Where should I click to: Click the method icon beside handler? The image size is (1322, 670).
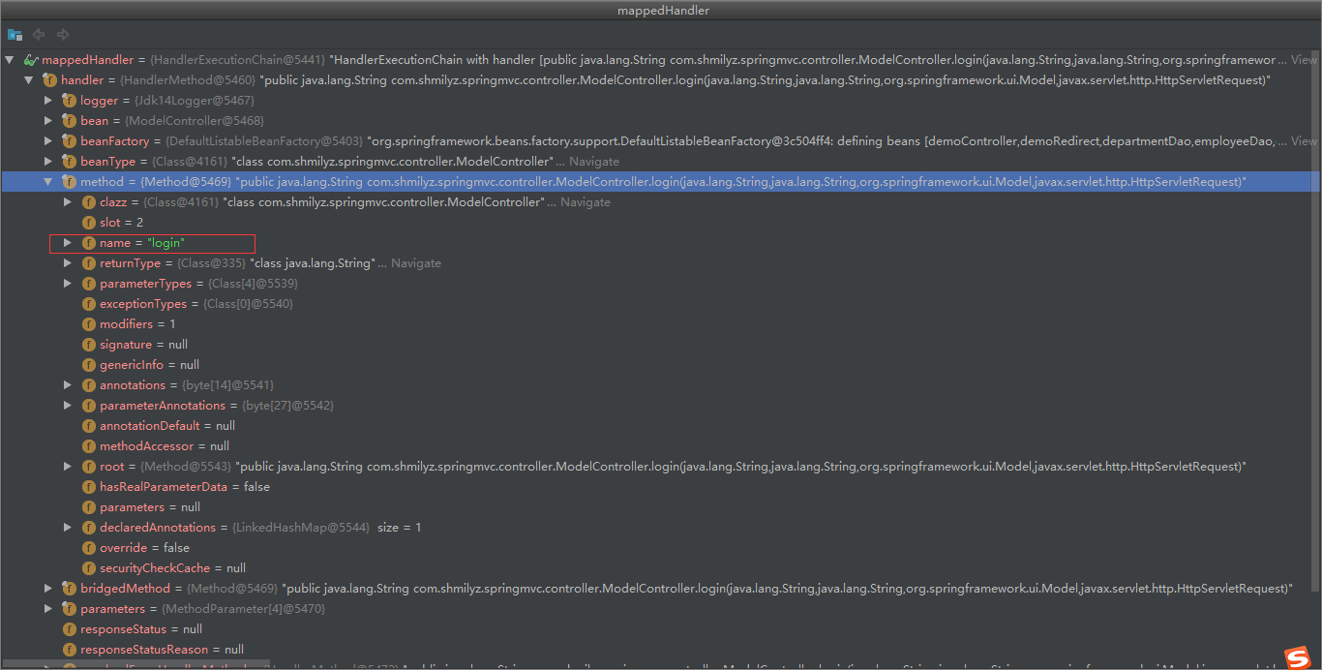coord(49,79)
